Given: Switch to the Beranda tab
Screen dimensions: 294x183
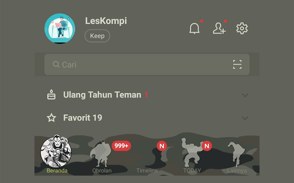Looking at the screenshot, I should coord(57,154).
